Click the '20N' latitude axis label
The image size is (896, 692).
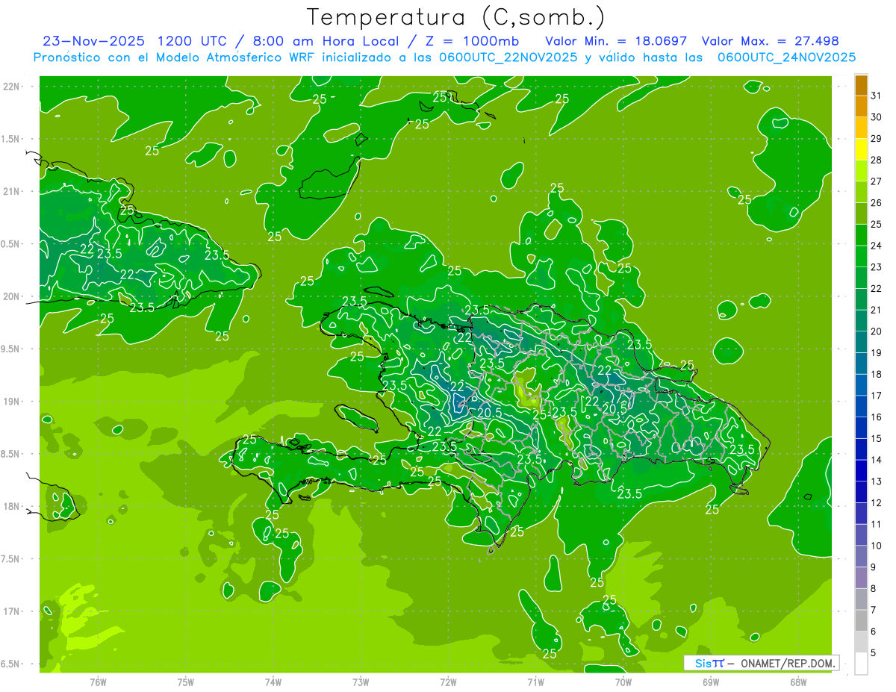pos(11,296)
